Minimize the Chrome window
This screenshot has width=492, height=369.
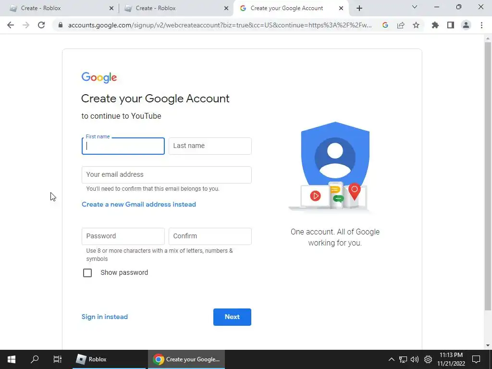click(436, 7)
